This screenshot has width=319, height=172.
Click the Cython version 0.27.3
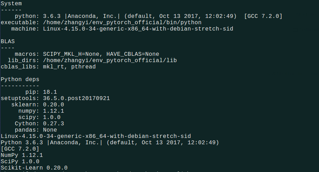click(x=54, y=124)
